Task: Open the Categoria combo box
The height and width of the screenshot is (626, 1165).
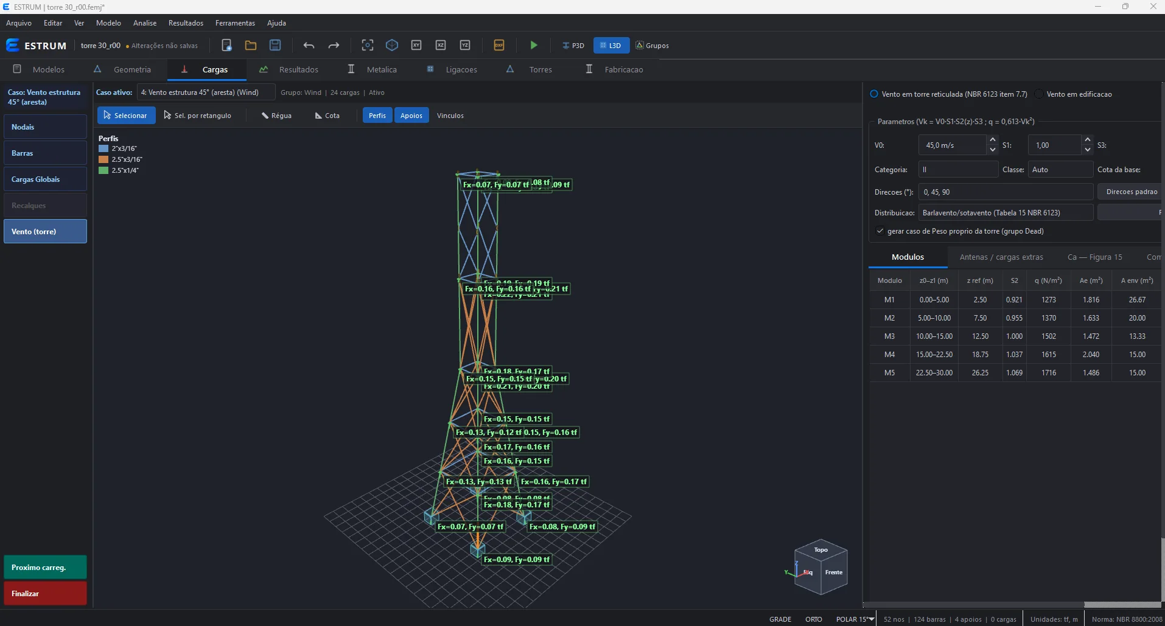Action: [x=958, y=170]
